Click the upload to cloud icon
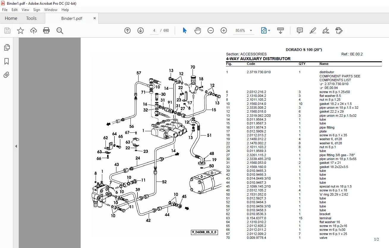 point(34,31)
